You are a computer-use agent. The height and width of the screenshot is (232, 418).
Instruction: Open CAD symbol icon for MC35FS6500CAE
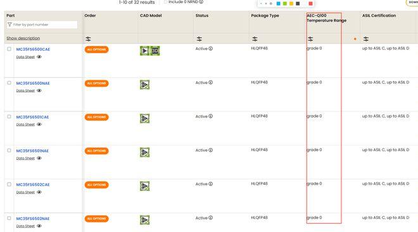click(144, 51)
